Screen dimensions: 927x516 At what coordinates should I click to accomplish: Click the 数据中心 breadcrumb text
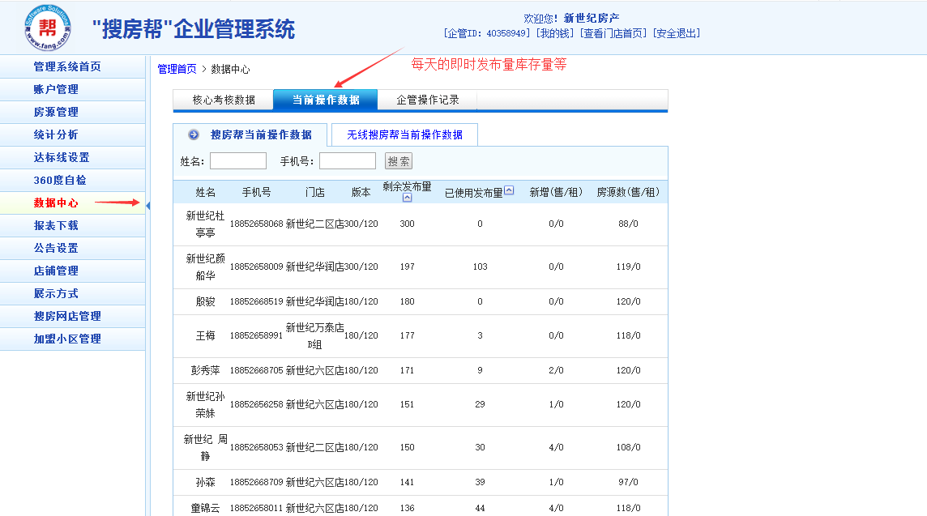pyautogui.click(x=231, y=69)
